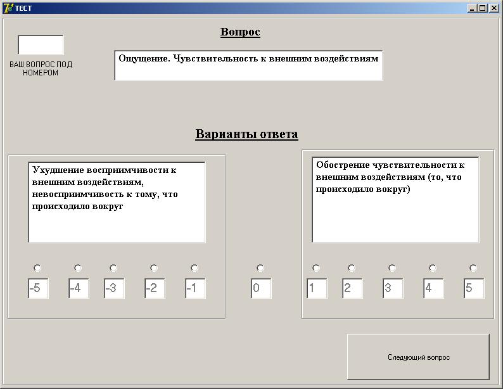This screenshot has width=503, height=389.
Task: Select the radio button above 1
Action: (316, 268)
